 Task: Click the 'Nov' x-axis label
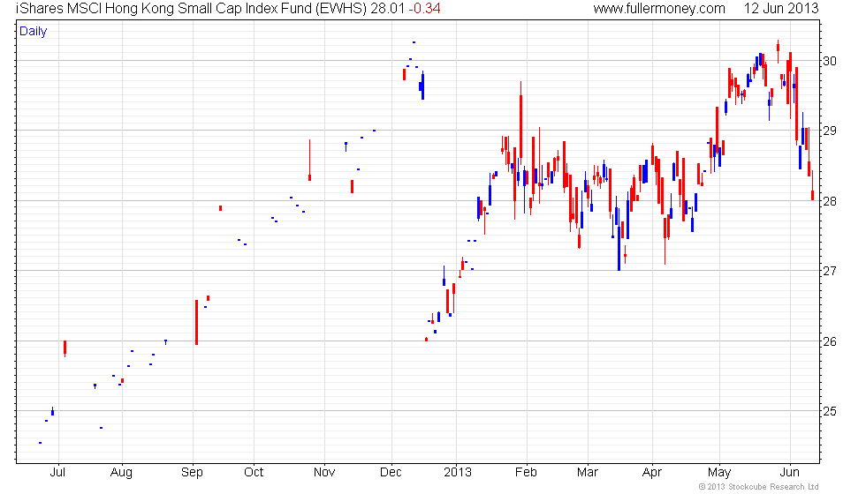pos(324,473)
